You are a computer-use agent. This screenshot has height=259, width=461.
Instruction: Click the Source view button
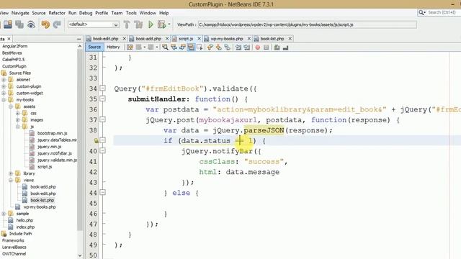[x=94, y=47]
